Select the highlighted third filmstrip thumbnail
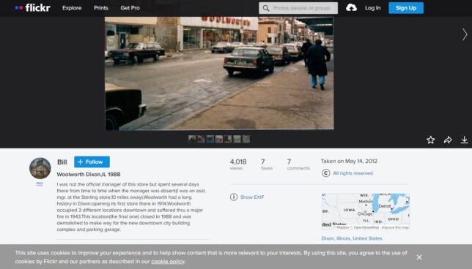 pos(210,139)
